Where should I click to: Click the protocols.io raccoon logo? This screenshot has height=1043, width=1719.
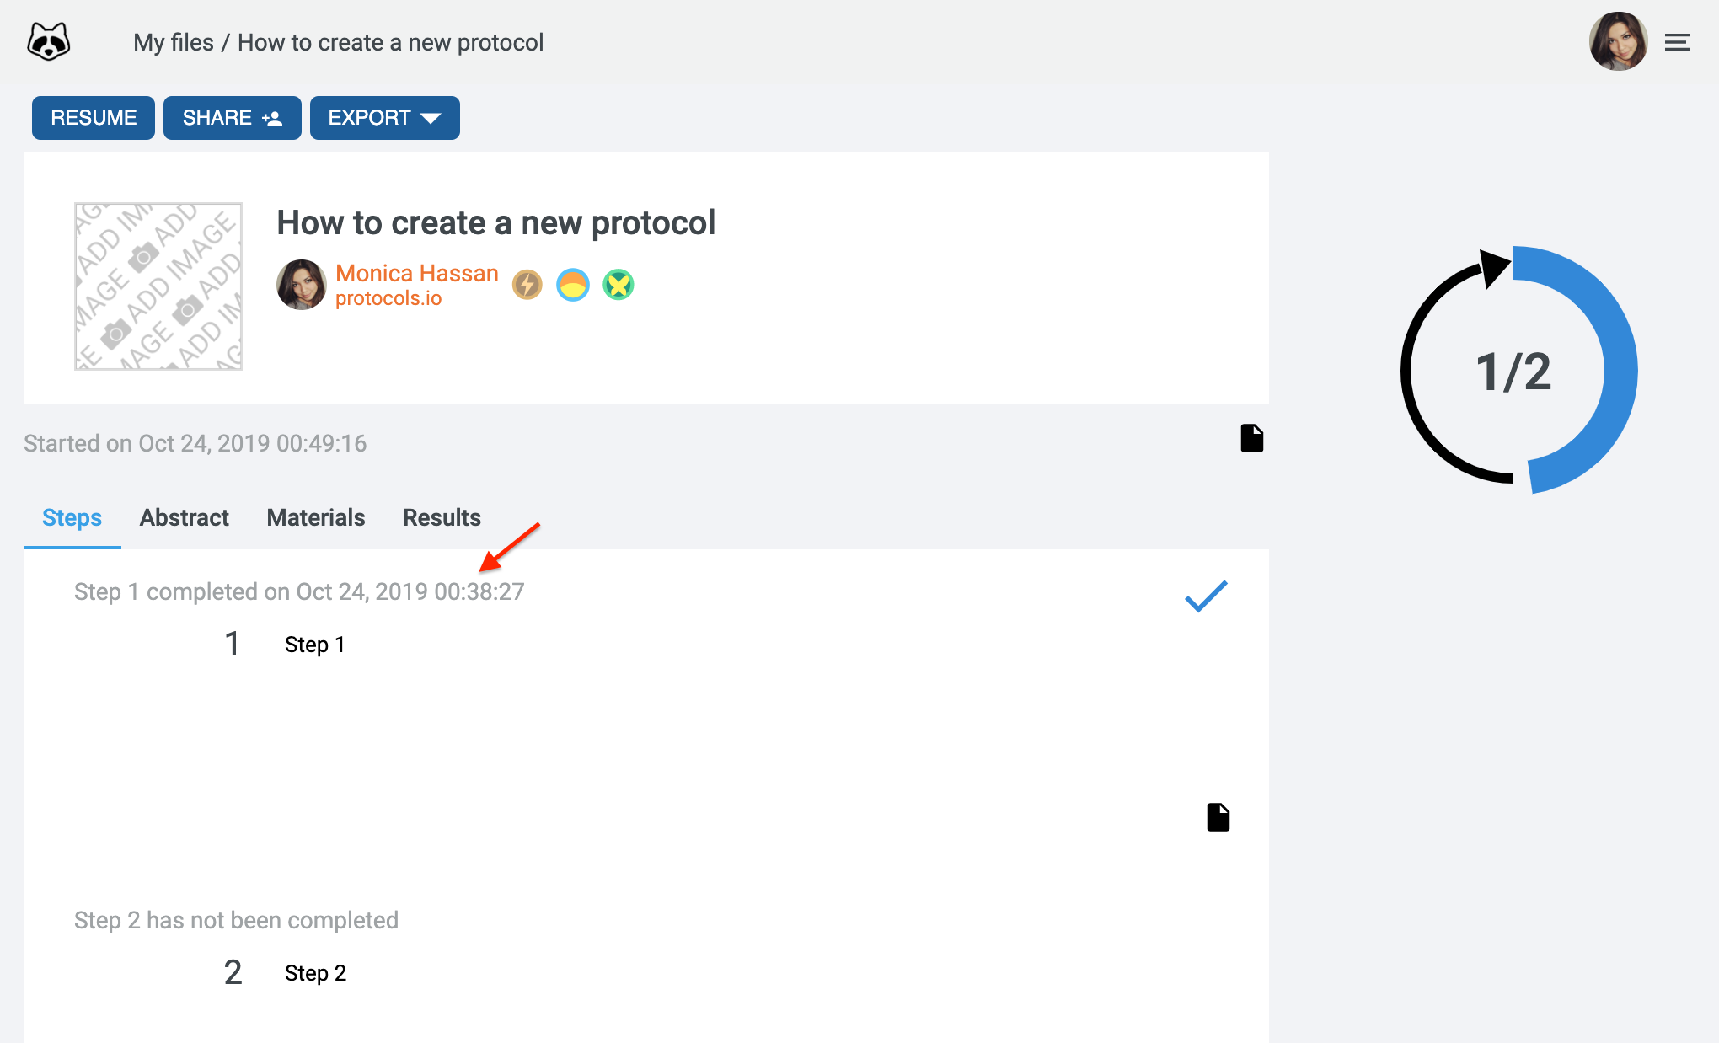(48, 40)
